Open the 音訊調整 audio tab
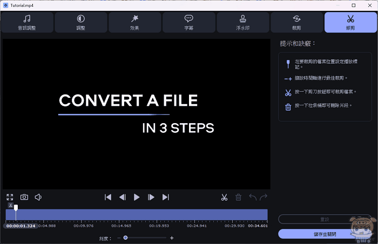This screenshot has height=244, width=378. point(27,22)
